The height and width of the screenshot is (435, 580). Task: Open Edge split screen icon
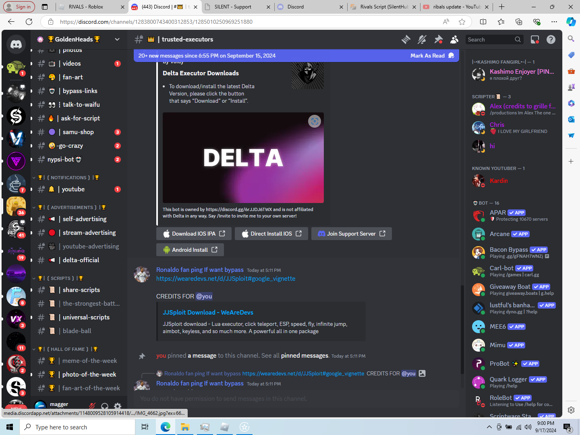[483, 22]
